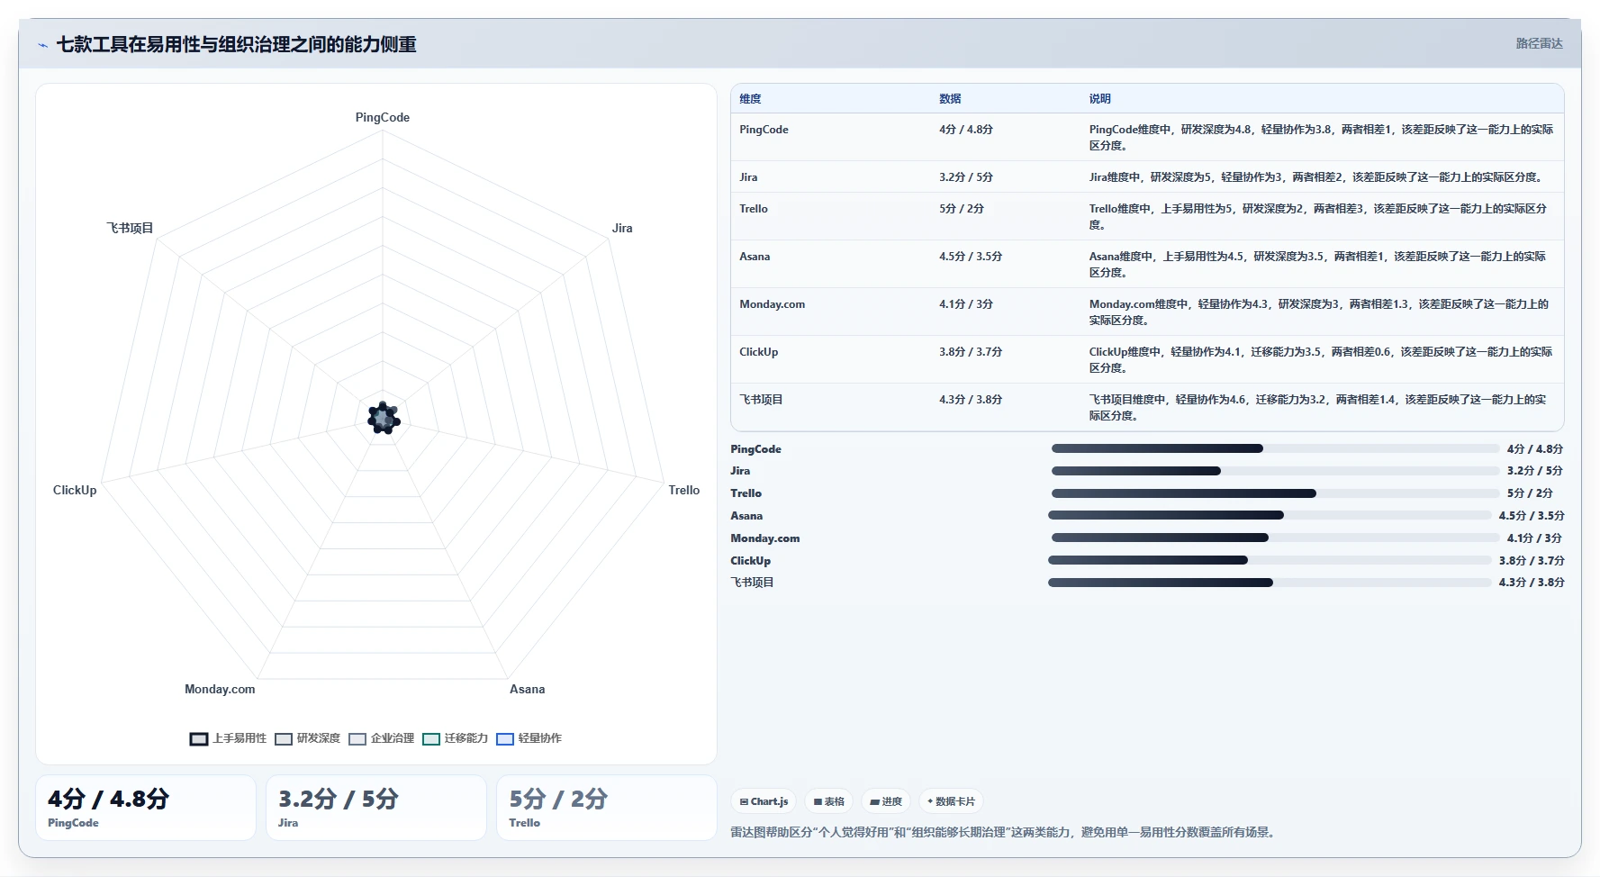Click the 说明 column header
Image resolution: width=1600 pixels, height=877 pixels.
tap(1099, 99)
